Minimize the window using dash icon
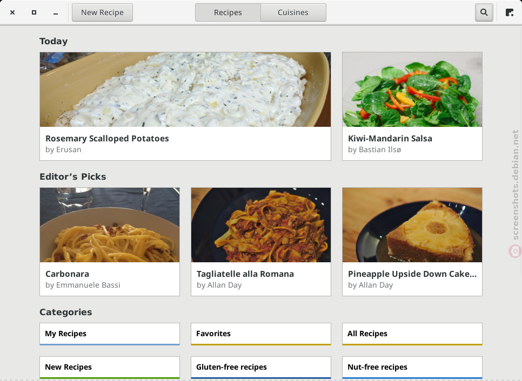This screenshot has width=522, height=381. coord(56,12)
